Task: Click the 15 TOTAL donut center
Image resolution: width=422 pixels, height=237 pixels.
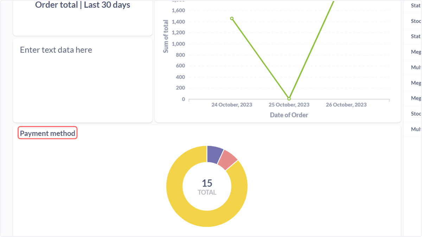Action: 207,187
